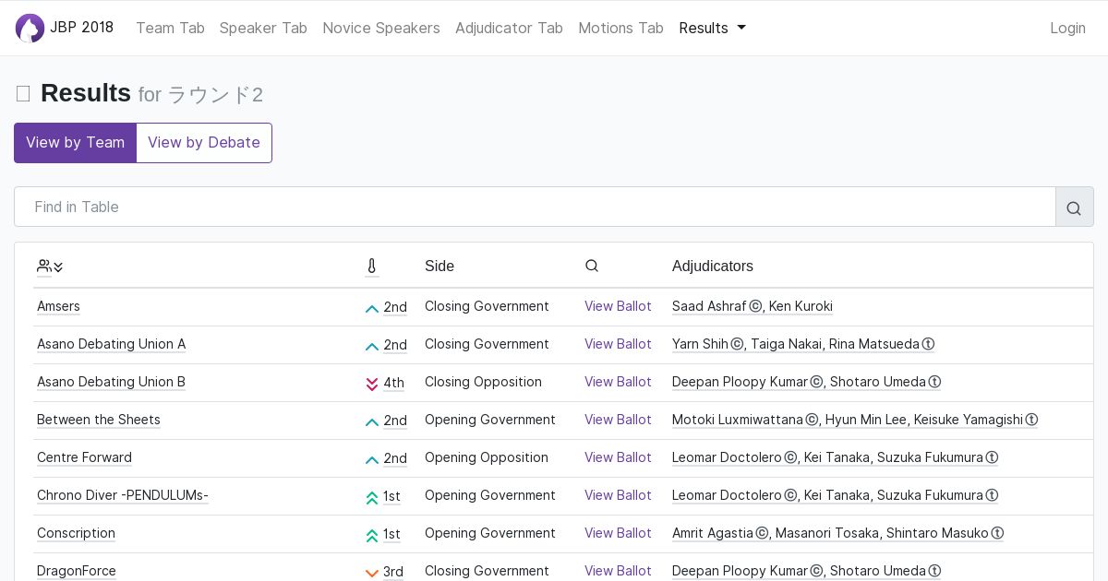Sort by team column header icon

(50, 267)
